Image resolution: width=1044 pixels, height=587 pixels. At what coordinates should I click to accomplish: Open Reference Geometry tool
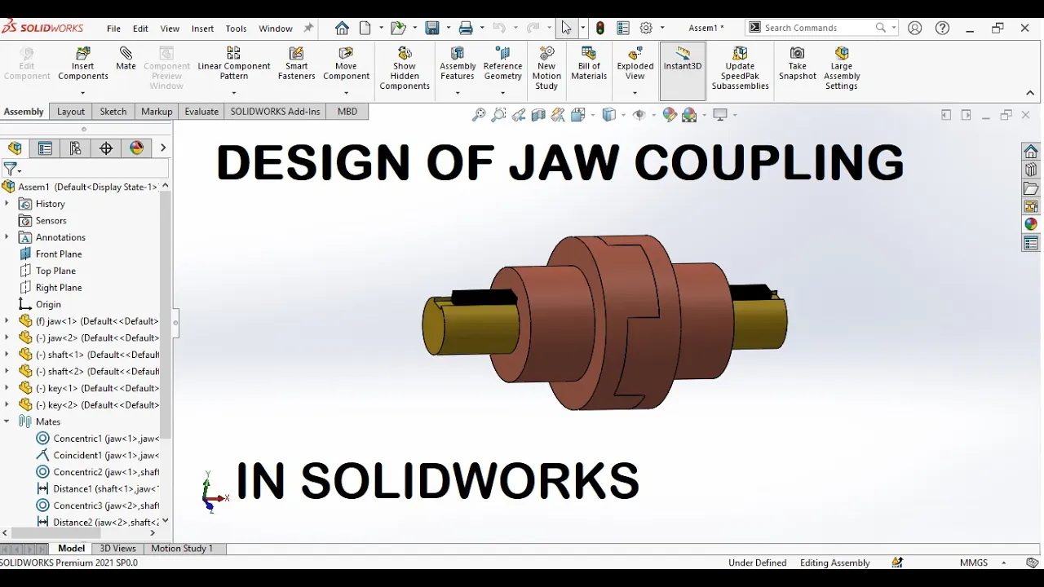[502, 64]
